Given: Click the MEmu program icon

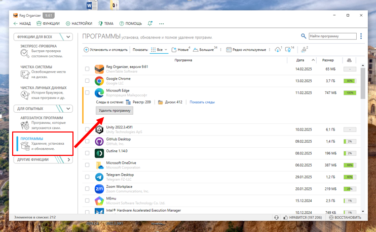Looking at the screenshot, I should click(x=99, y=201).
